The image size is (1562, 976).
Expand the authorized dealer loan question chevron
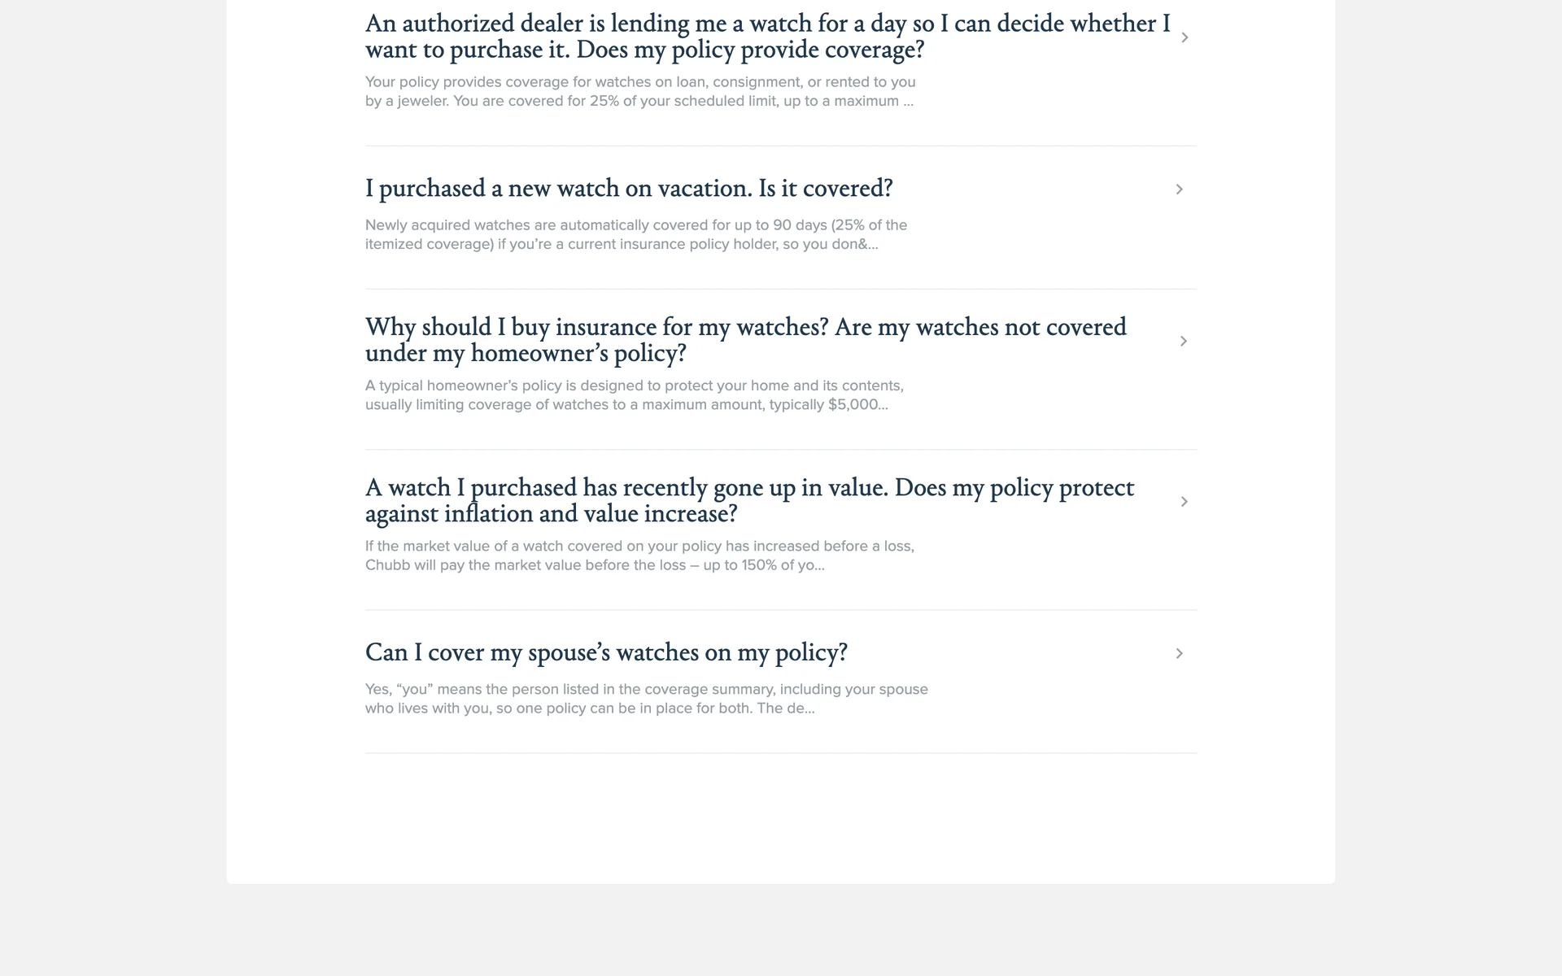click(x=1185, y=37)
